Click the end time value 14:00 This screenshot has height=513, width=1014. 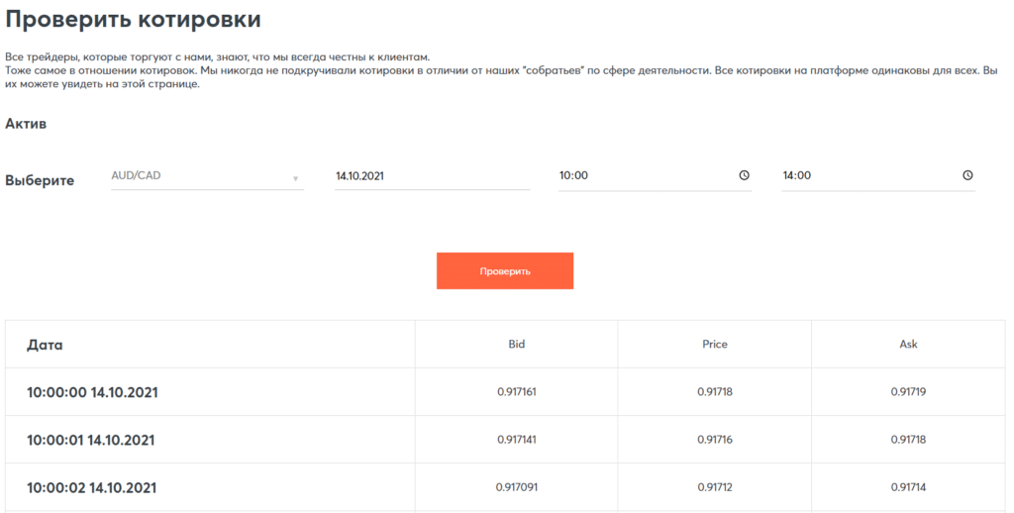click(x=797, y=175)
